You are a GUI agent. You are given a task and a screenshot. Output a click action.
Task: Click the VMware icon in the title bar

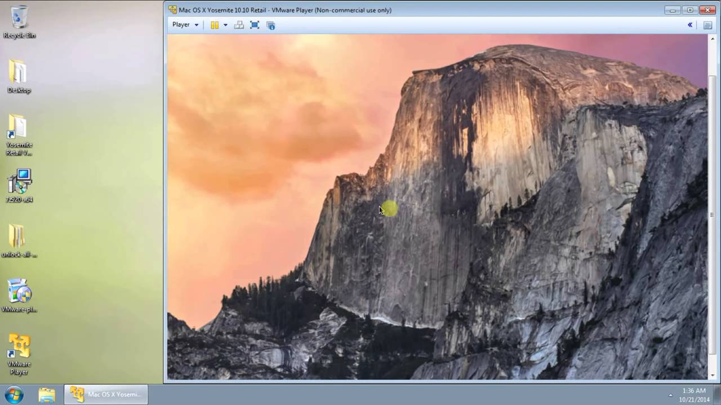pyautogui.click(x=172, y=10)
